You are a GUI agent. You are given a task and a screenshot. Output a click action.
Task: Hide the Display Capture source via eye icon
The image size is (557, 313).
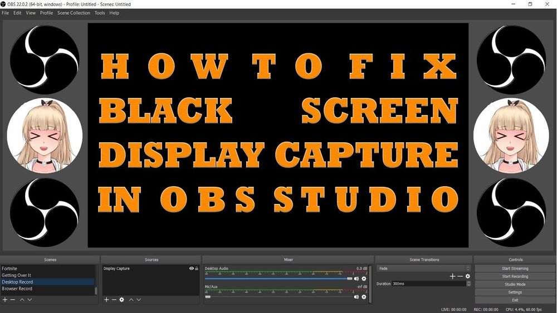pos(191,269)
